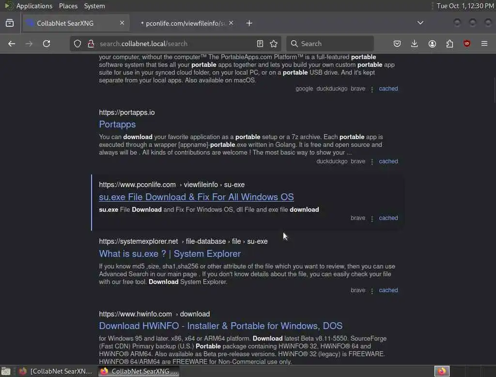Click the https://portapps.io URL text
The height and width of the screenshot is (377, 496).
(127, 113)
